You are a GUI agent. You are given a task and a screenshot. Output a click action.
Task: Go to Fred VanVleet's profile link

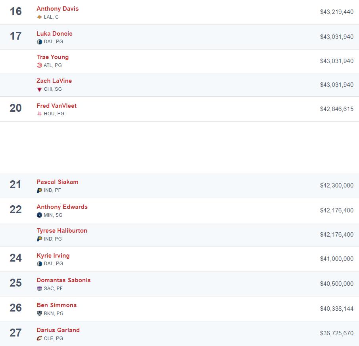coord(56,106)
